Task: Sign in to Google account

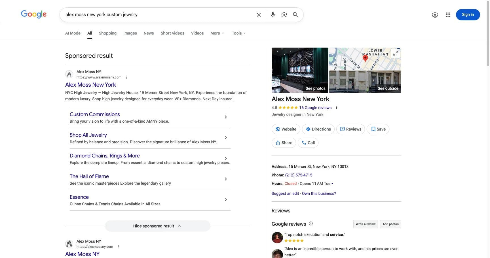Action: tap(468, 15)
